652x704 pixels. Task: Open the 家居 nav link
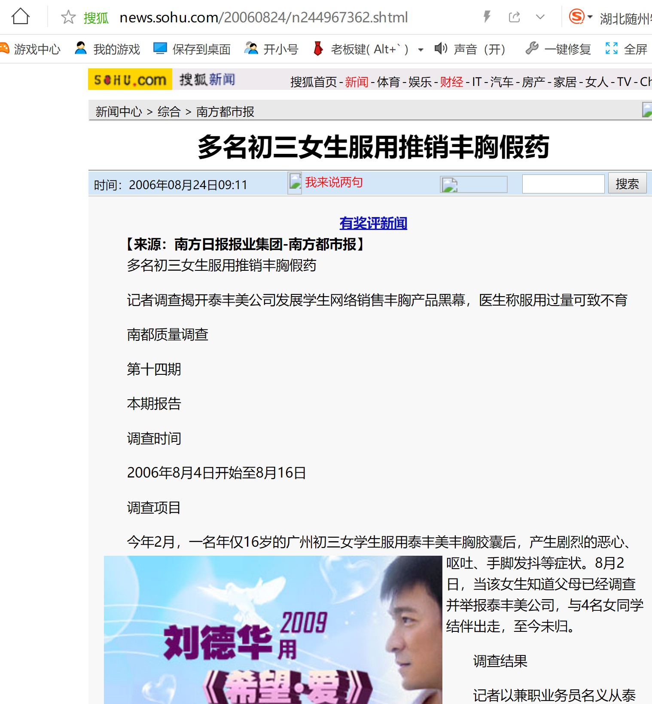coord(565,82)
